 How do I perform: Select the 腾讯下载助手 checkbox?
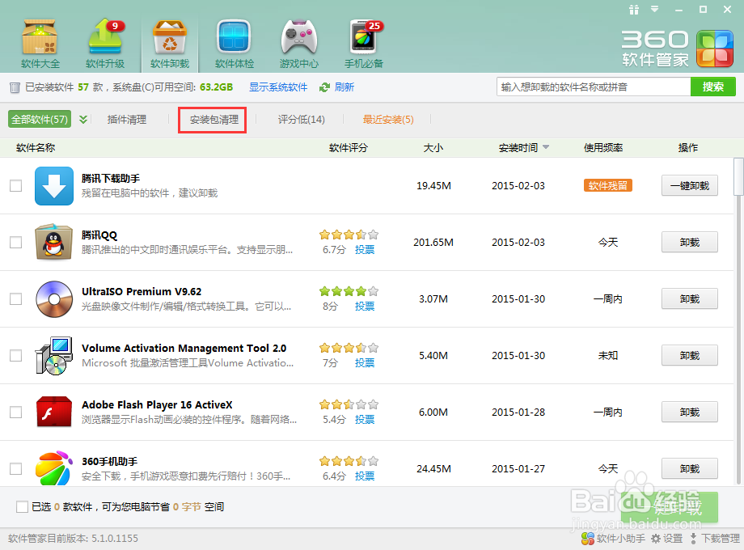click(x=15, y=185)
